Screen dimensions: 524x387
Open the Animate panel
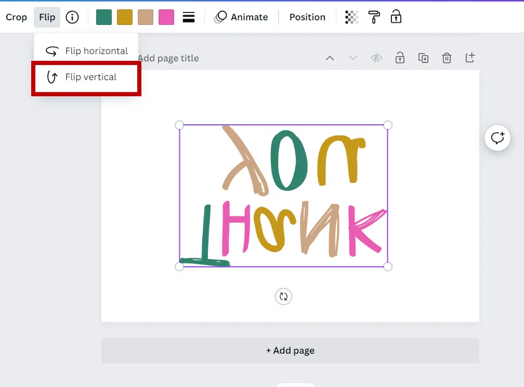pyautogui.click(x=241, y=17)
